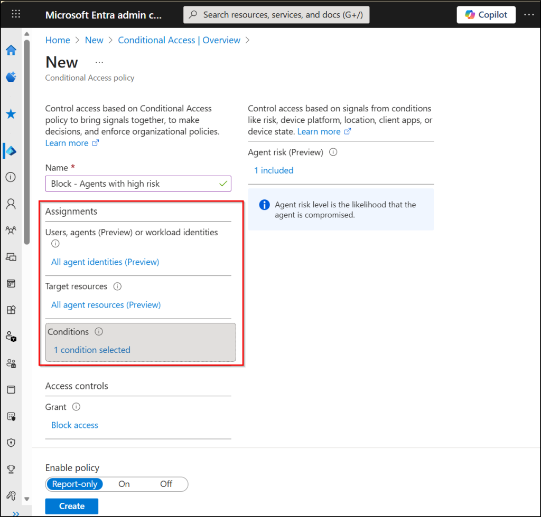The image size is (541, 517).
Task: Open the Conditional Access Overview breadcrumb chevron
Action: coord(247,40)
